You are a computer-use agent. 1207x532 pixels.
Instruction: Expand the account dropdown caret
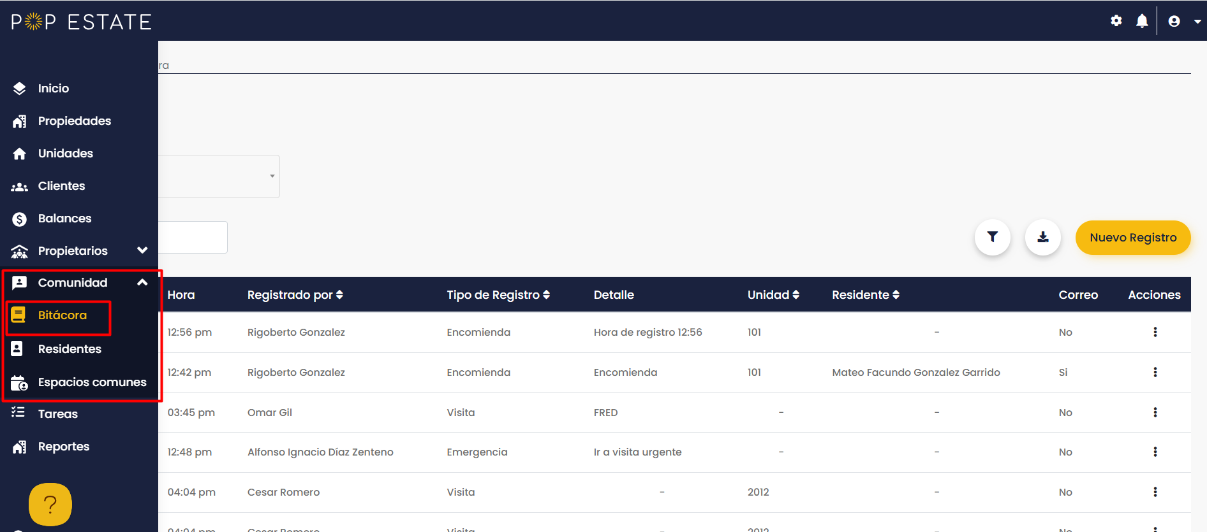pyautogui.click(x=1197, y=21)
